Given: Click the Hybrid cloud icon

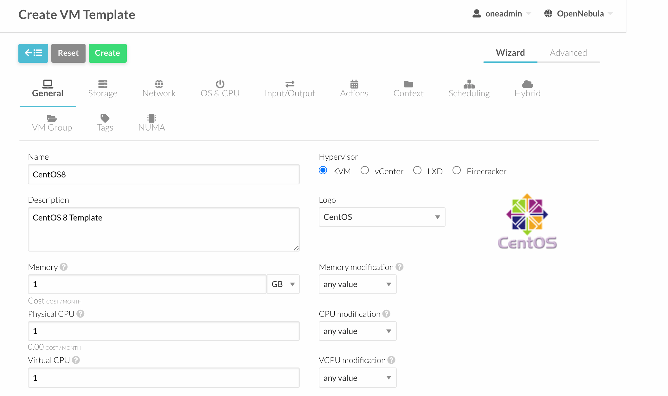Looking at the screenshot, I should [527, 84].
